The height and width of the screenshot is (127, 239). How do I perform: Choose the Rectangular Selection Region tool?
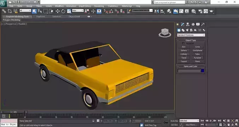tap(45, 11)
